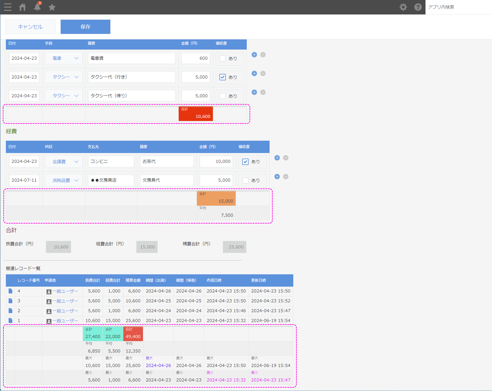Viewport: 492px width, 391px height.
Task: Go to the home icon
Action: pyautogui.click(x=22, y=7)
